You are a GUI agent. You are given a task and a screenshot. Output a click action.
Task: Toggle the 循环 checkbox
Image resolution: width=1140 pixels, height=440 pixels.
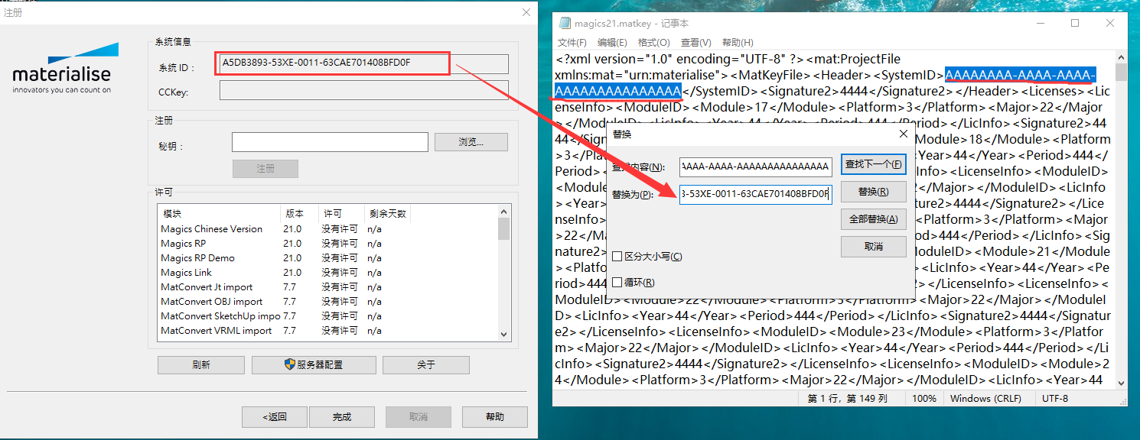coord(617,283)
